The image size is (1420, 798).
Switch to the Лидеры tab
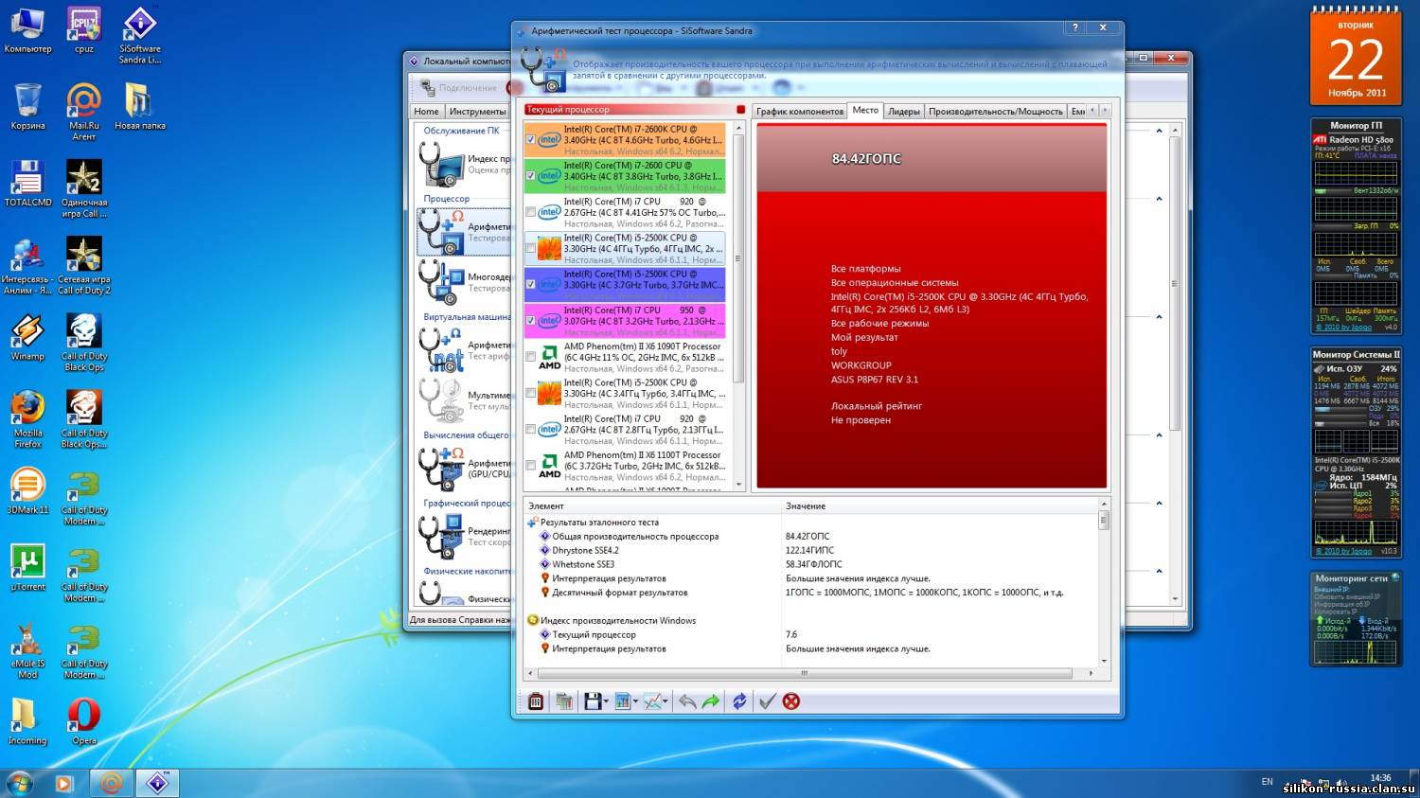pos(904,112)
